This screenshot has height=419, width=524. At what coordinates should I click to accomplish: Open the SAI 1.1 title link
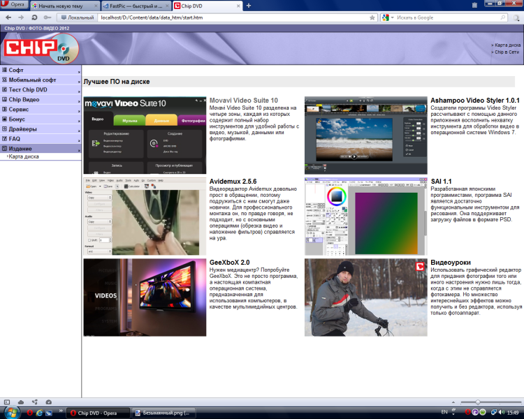point(441,182)
